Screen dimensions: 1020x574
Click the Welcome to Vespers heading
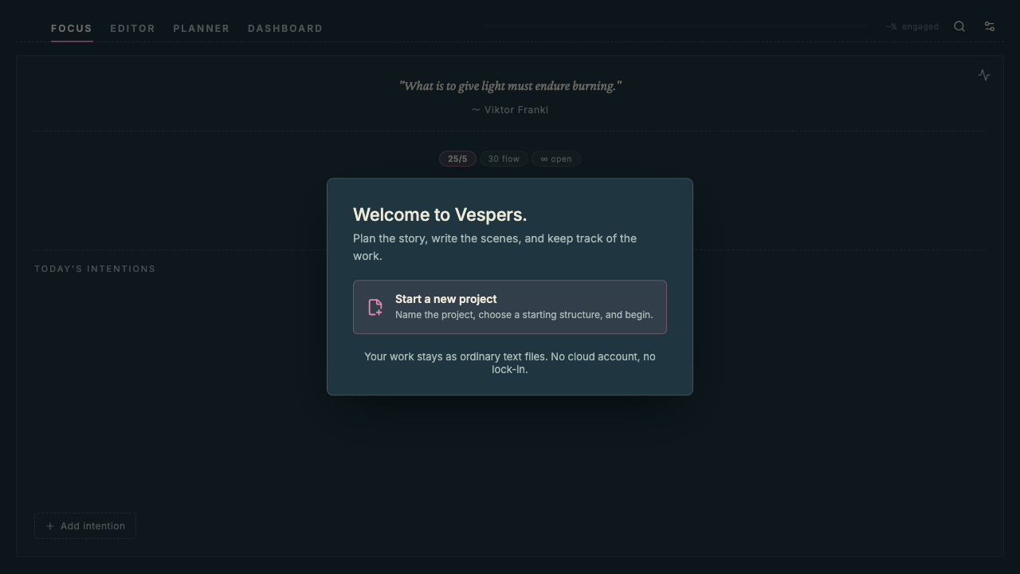click(440, 214)
